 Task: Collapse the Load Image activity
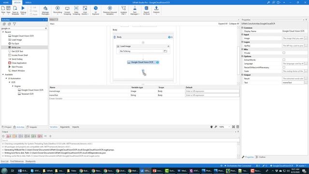(x=169, y=46)
